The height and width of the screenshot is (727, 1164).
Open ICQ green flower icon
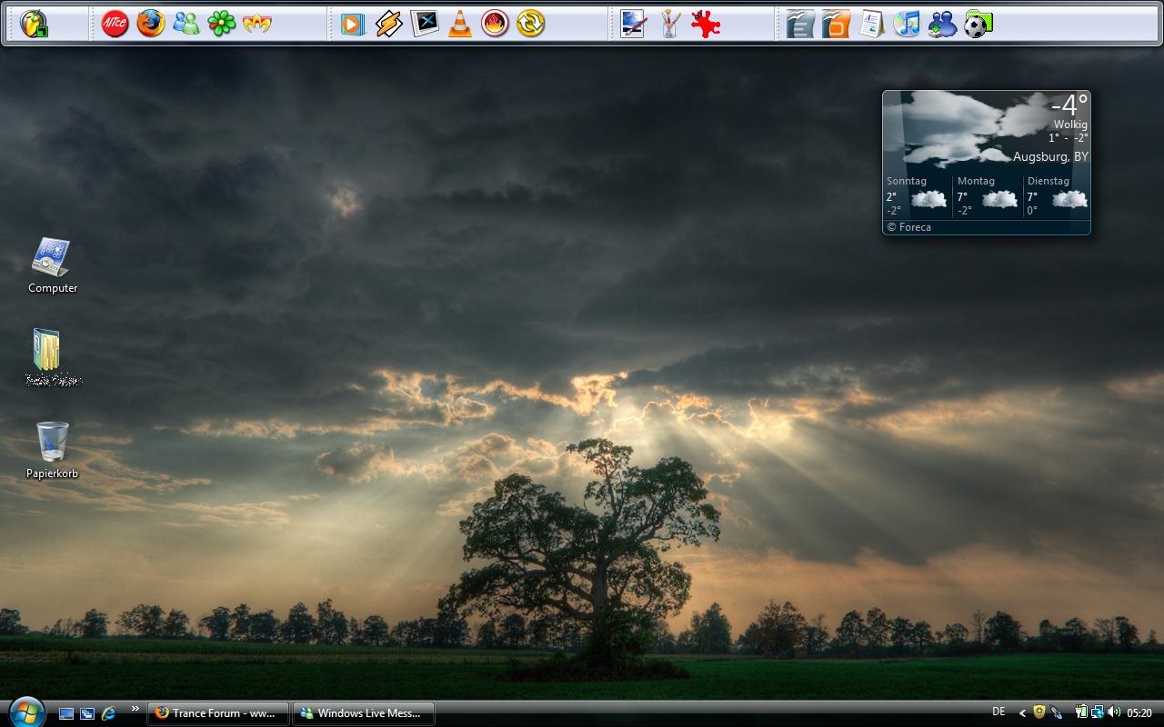point(221,24)
